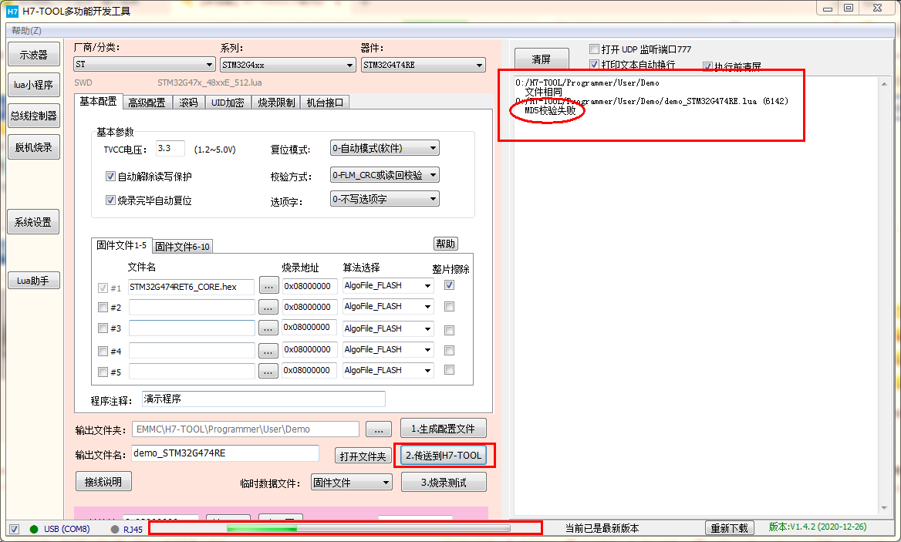
Task: Open 复位模式 dropdown
Action: tap(384, 148)
